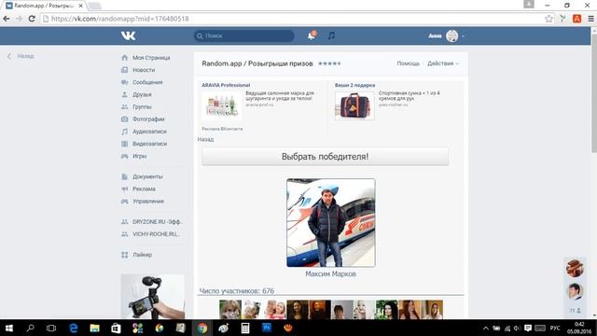
Task: Open Ваши 2 подарка ad title
Action: tap(354, 85)
